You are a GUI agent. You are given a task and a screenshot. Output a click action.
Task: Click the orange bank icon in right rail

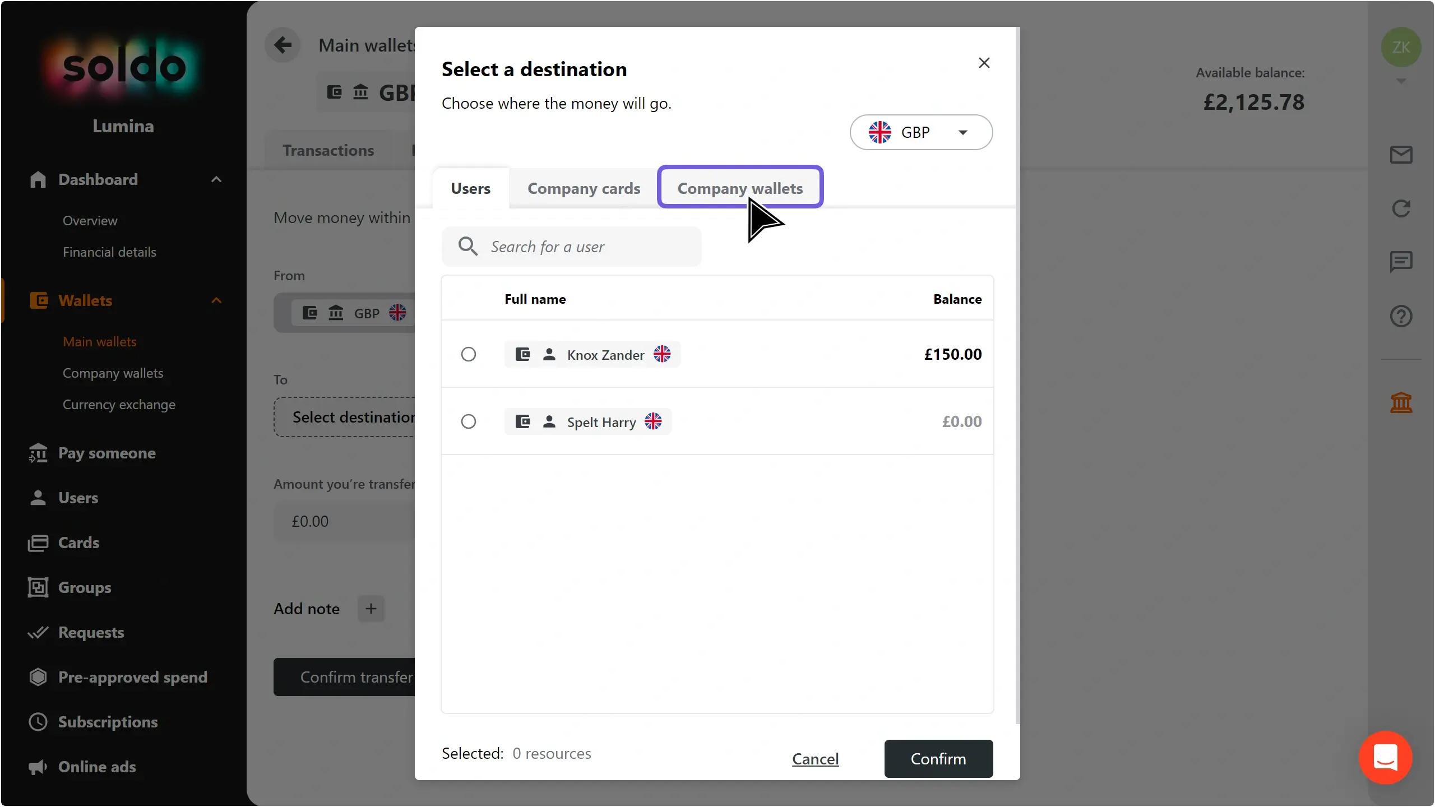tap(1401, 402)
